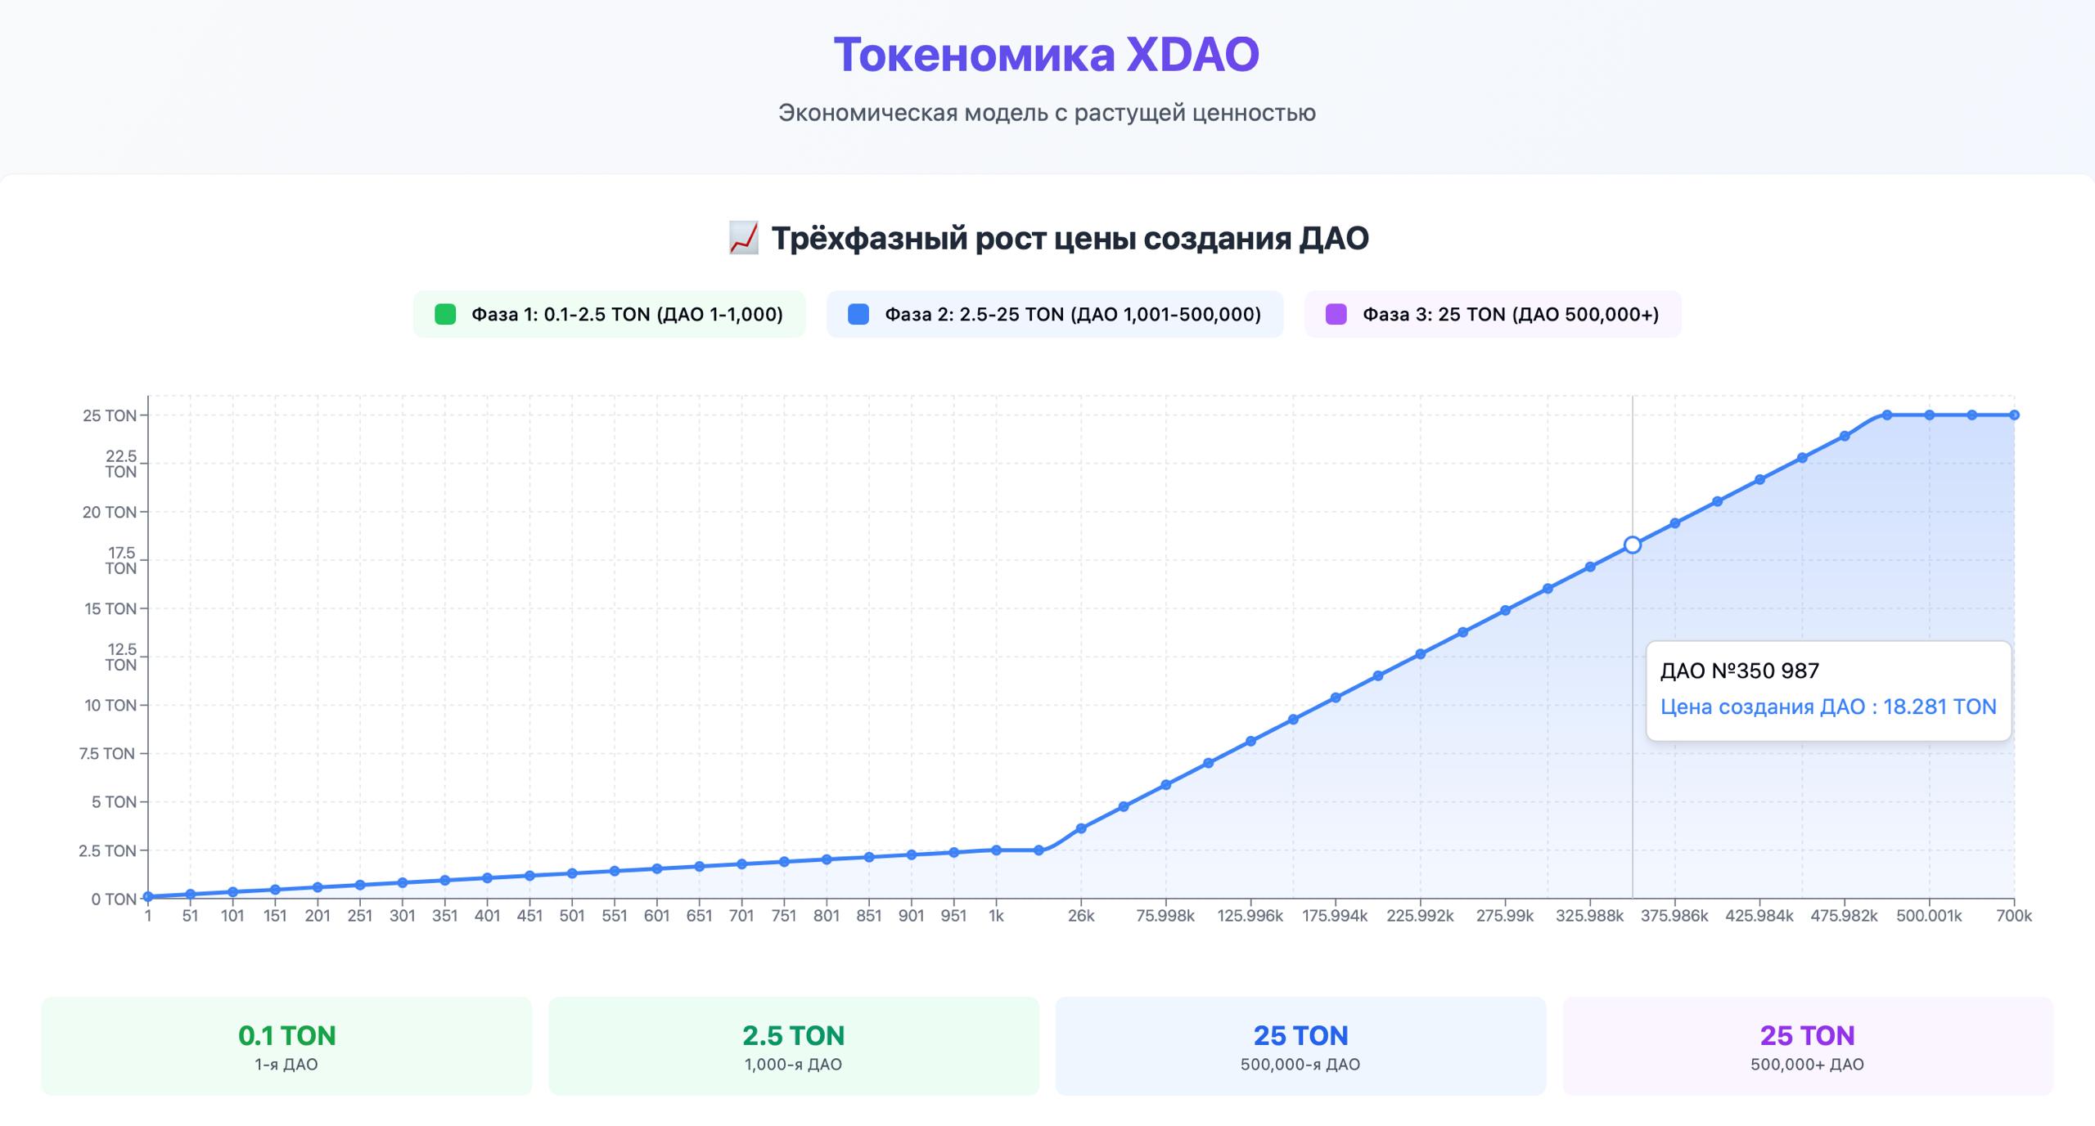Click the y-axis label '5 TON'
2095x1126 pixels.
[x=114, y=801]
